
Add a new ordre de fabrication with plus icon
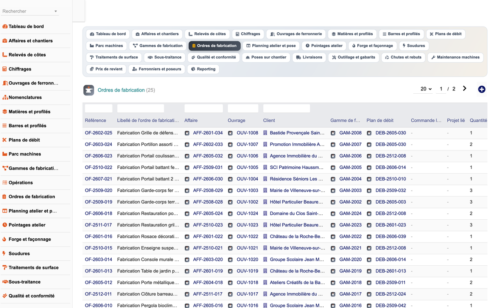point(482,89)
